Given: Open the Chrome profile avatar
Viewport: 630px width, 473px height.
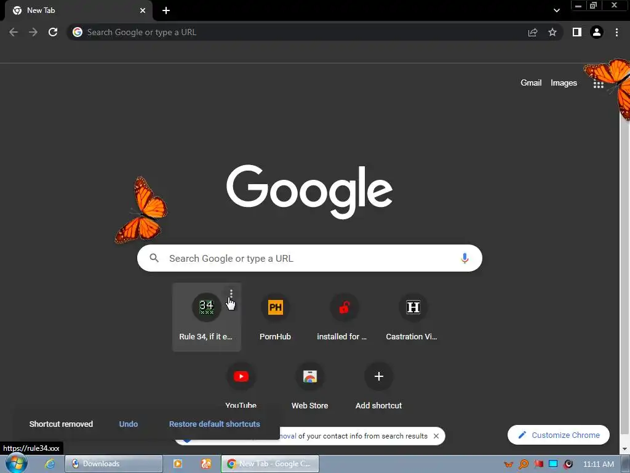Looking at the screenshot, I should click(x=597, y=32).
